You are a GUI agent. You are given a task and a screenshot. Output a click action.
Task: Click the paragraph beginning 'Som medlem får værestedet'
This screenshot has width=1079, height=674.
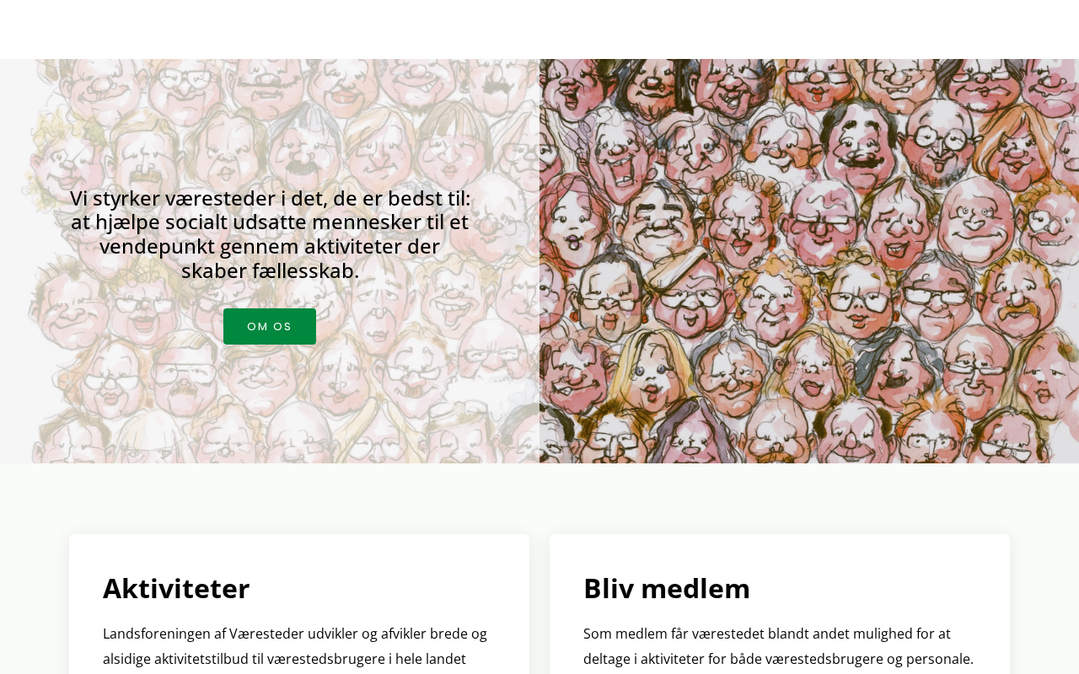778,646
